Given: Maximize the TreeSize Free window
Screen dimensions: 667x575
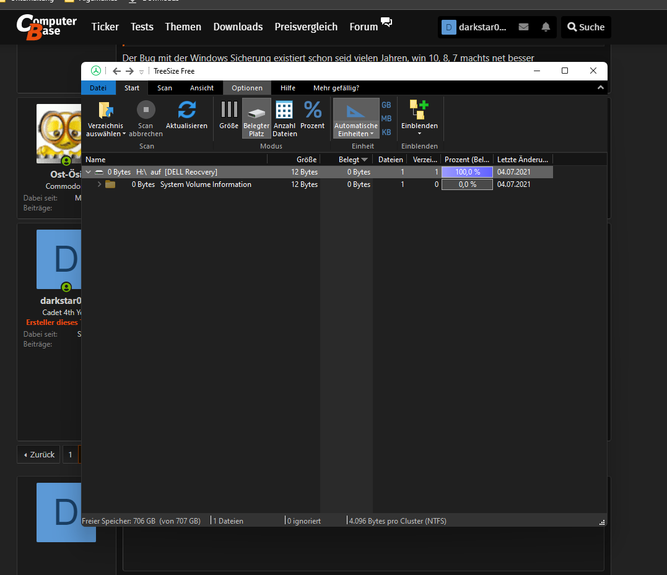Looking at the screenshot, I should click(x=565, y=71).
